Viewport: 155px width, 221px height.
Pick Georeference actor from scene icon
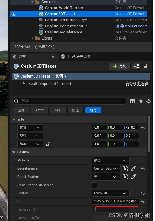125,169
